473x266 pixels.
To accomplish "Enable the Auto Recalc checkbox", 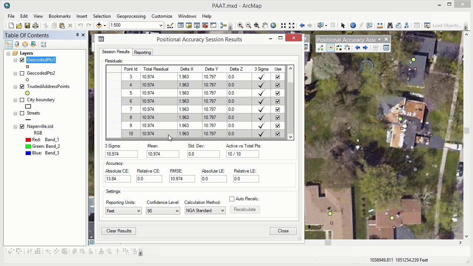I will point(232,199).
